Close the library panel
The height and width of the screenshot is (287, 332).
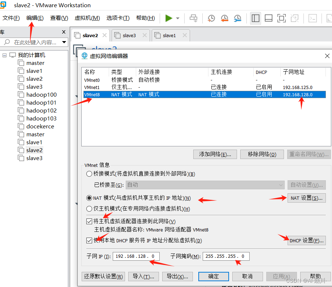(x=64, y=32)
